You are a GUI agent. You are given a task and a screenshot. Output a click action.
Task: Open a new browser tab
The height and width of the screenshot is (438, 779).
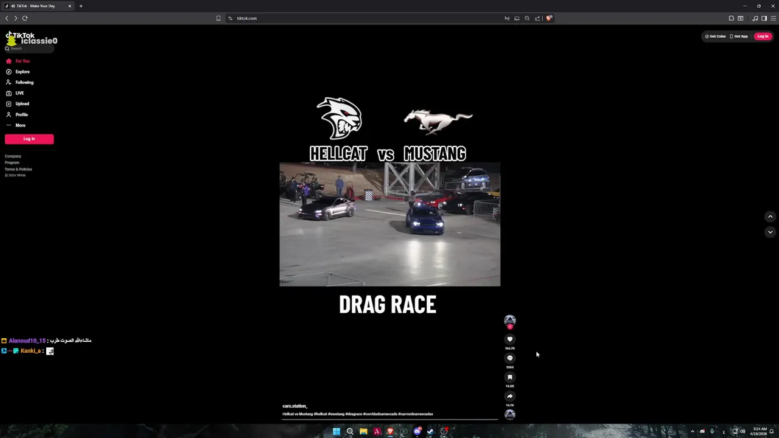[80, 6]
